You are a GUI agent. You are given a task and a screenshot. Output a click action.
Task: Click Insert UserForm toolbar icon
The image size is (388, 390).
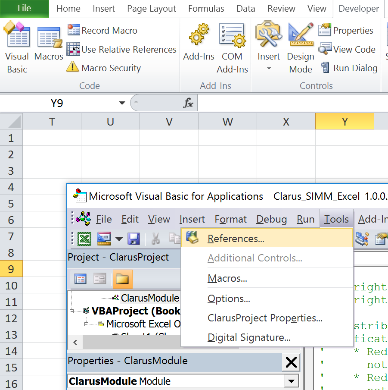pyautogui.click(x=104, y=239)
